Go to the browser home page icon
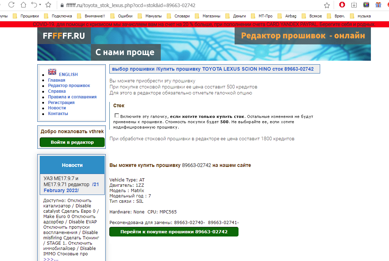389x261 pixels. pyautogui.click(x=23, y=5)
